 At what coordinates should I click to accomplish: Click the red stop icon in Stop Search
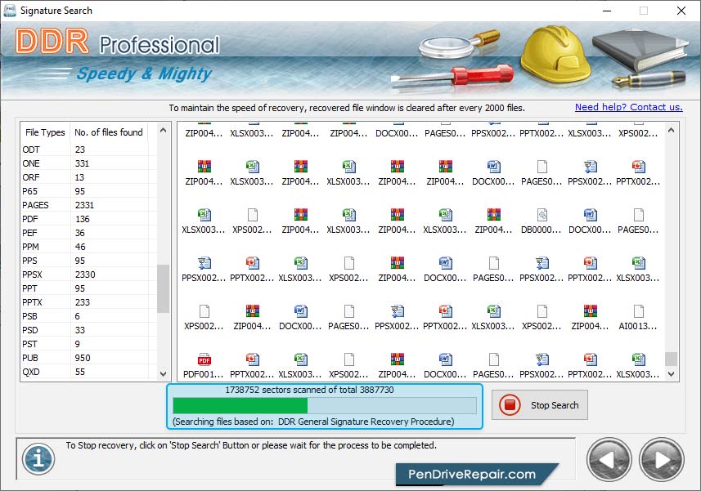tap(510, 405)
